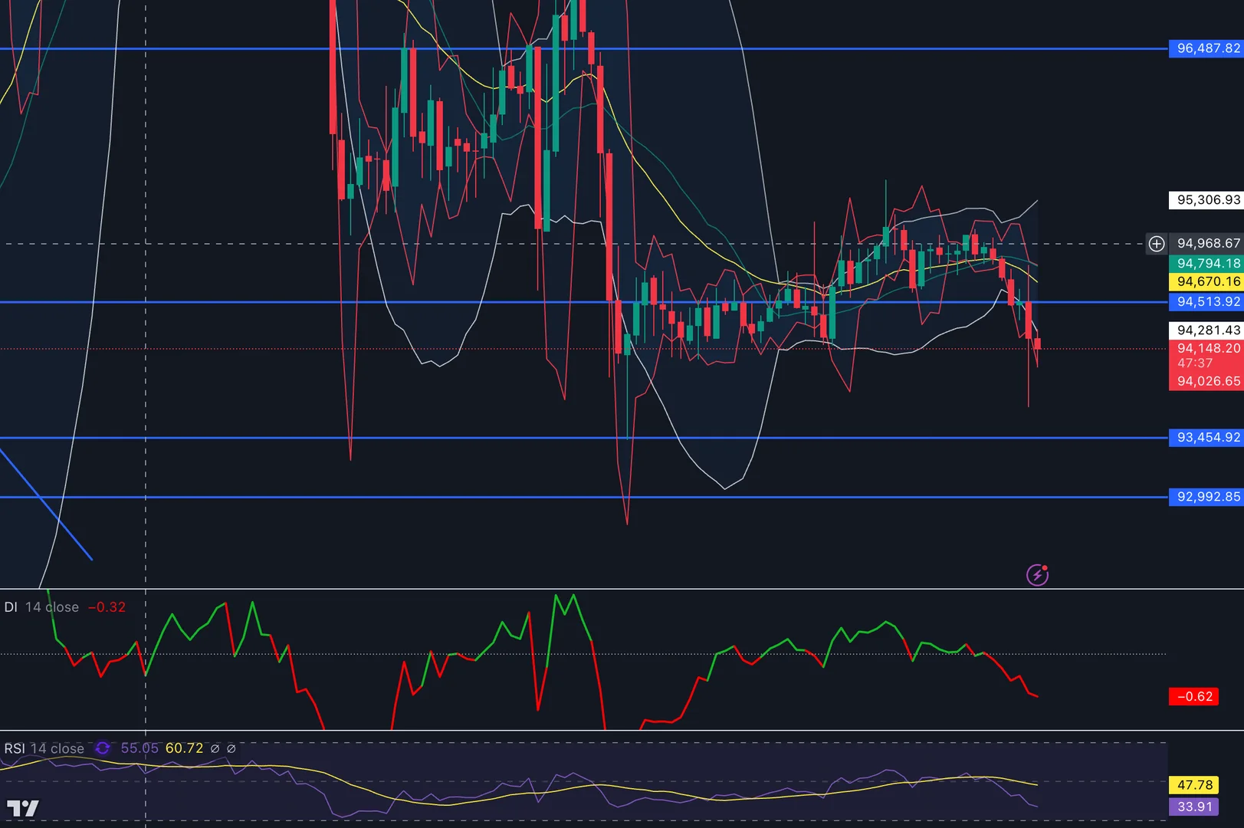Click the 92,992.85 blue price label
This screenshot has height=828, width=1244.
tap(1206, 497)
